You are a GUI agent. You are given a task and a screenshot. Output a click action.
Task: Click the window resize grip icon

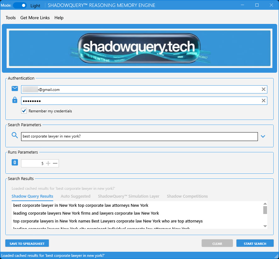click(x=276, y=256)
